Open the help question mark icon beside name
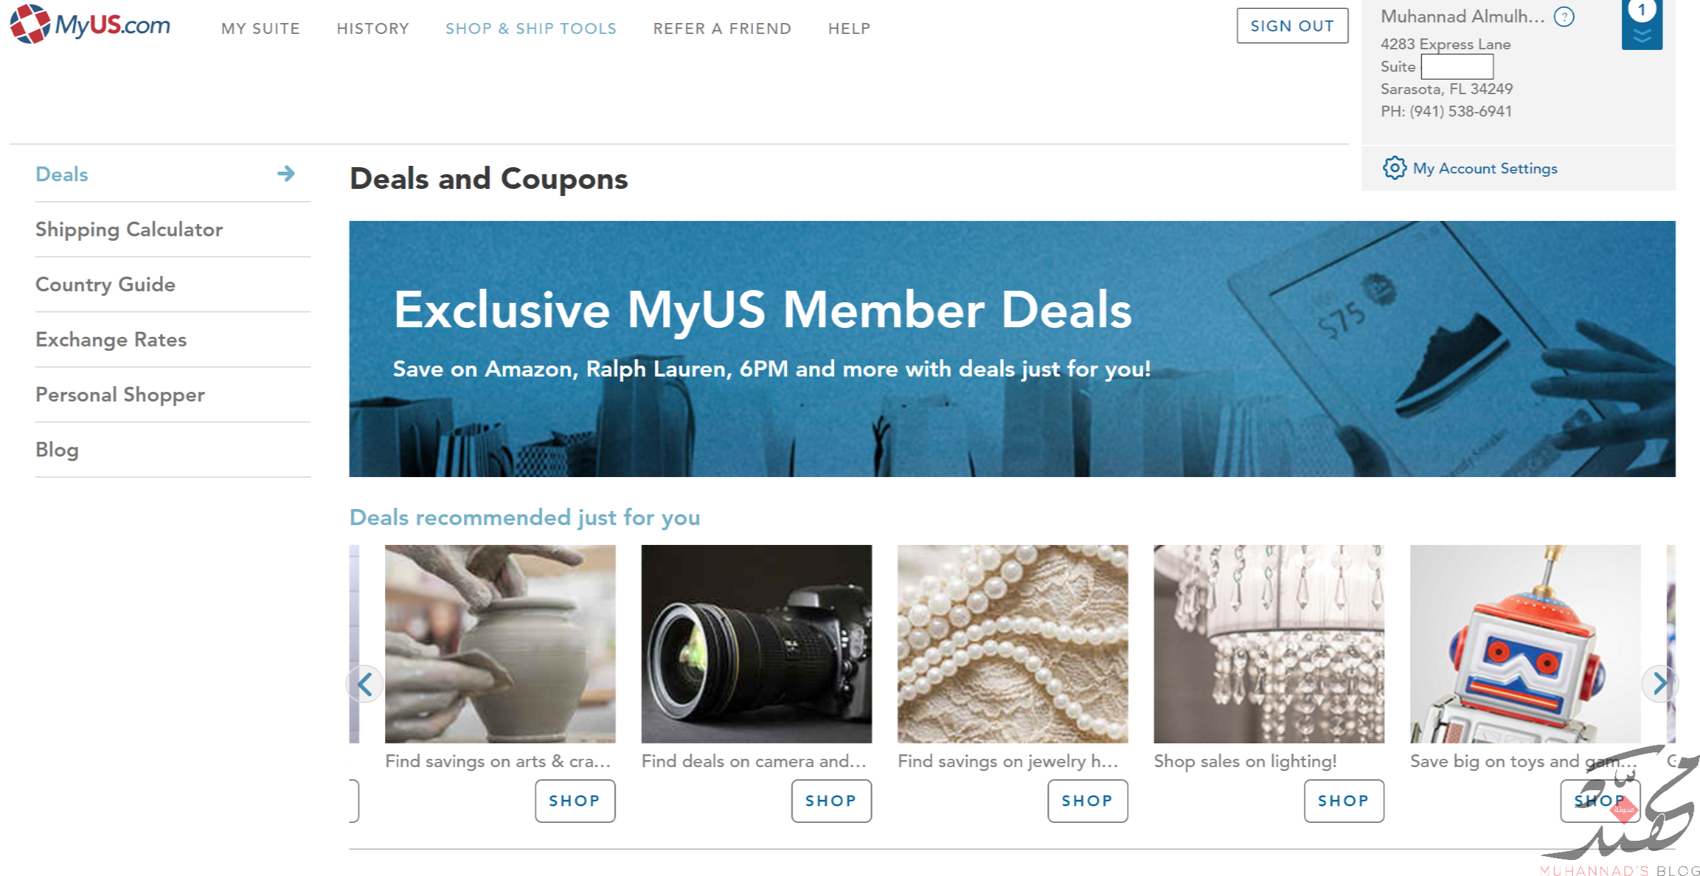The image size is (1700, 876). [x=1564, y=17]
